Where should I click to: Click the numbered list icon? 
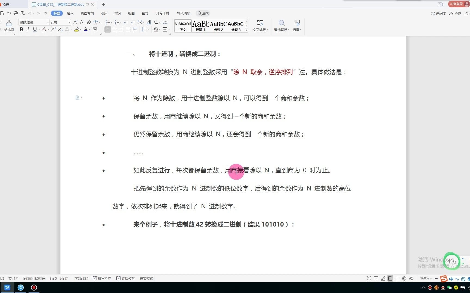[x=117, y=22]
